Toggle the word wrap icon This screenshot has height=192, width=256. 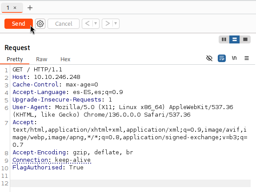click(222, 58)
